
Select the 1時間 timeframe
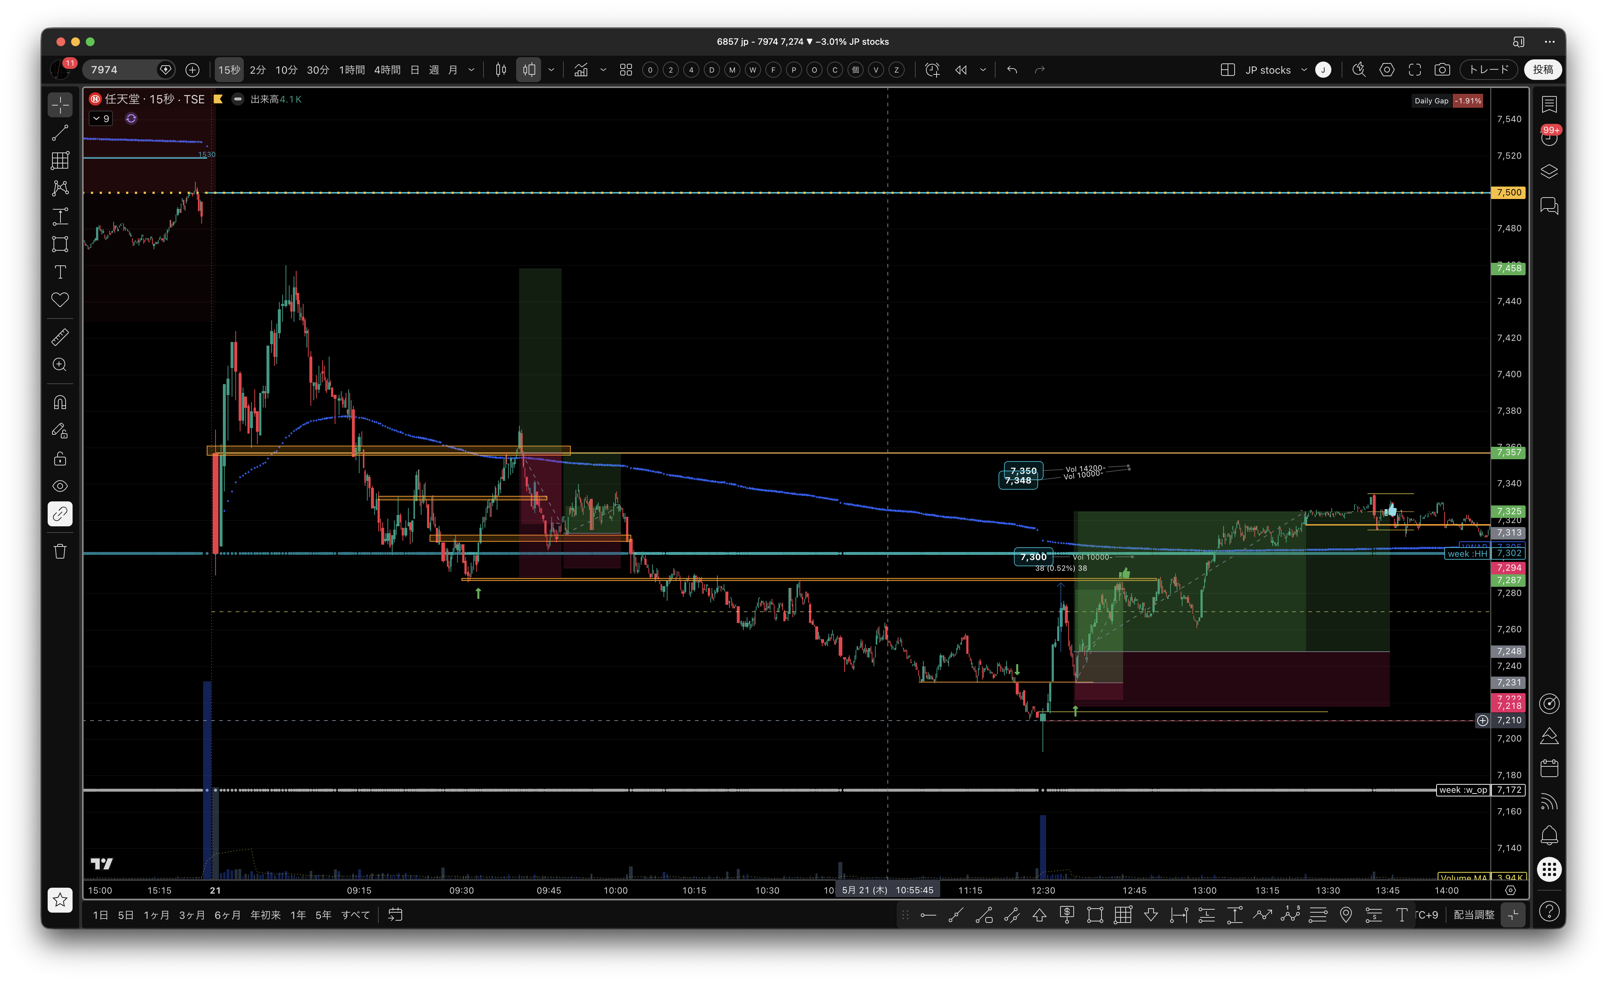(x=352, y=70)
